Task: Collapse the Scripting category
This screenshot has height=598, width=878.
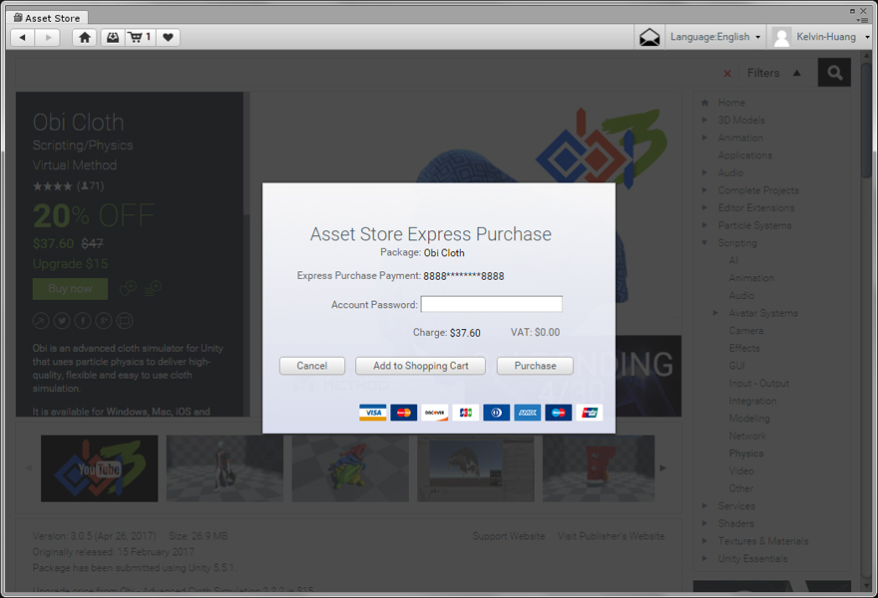Action: tap(705, 243)
